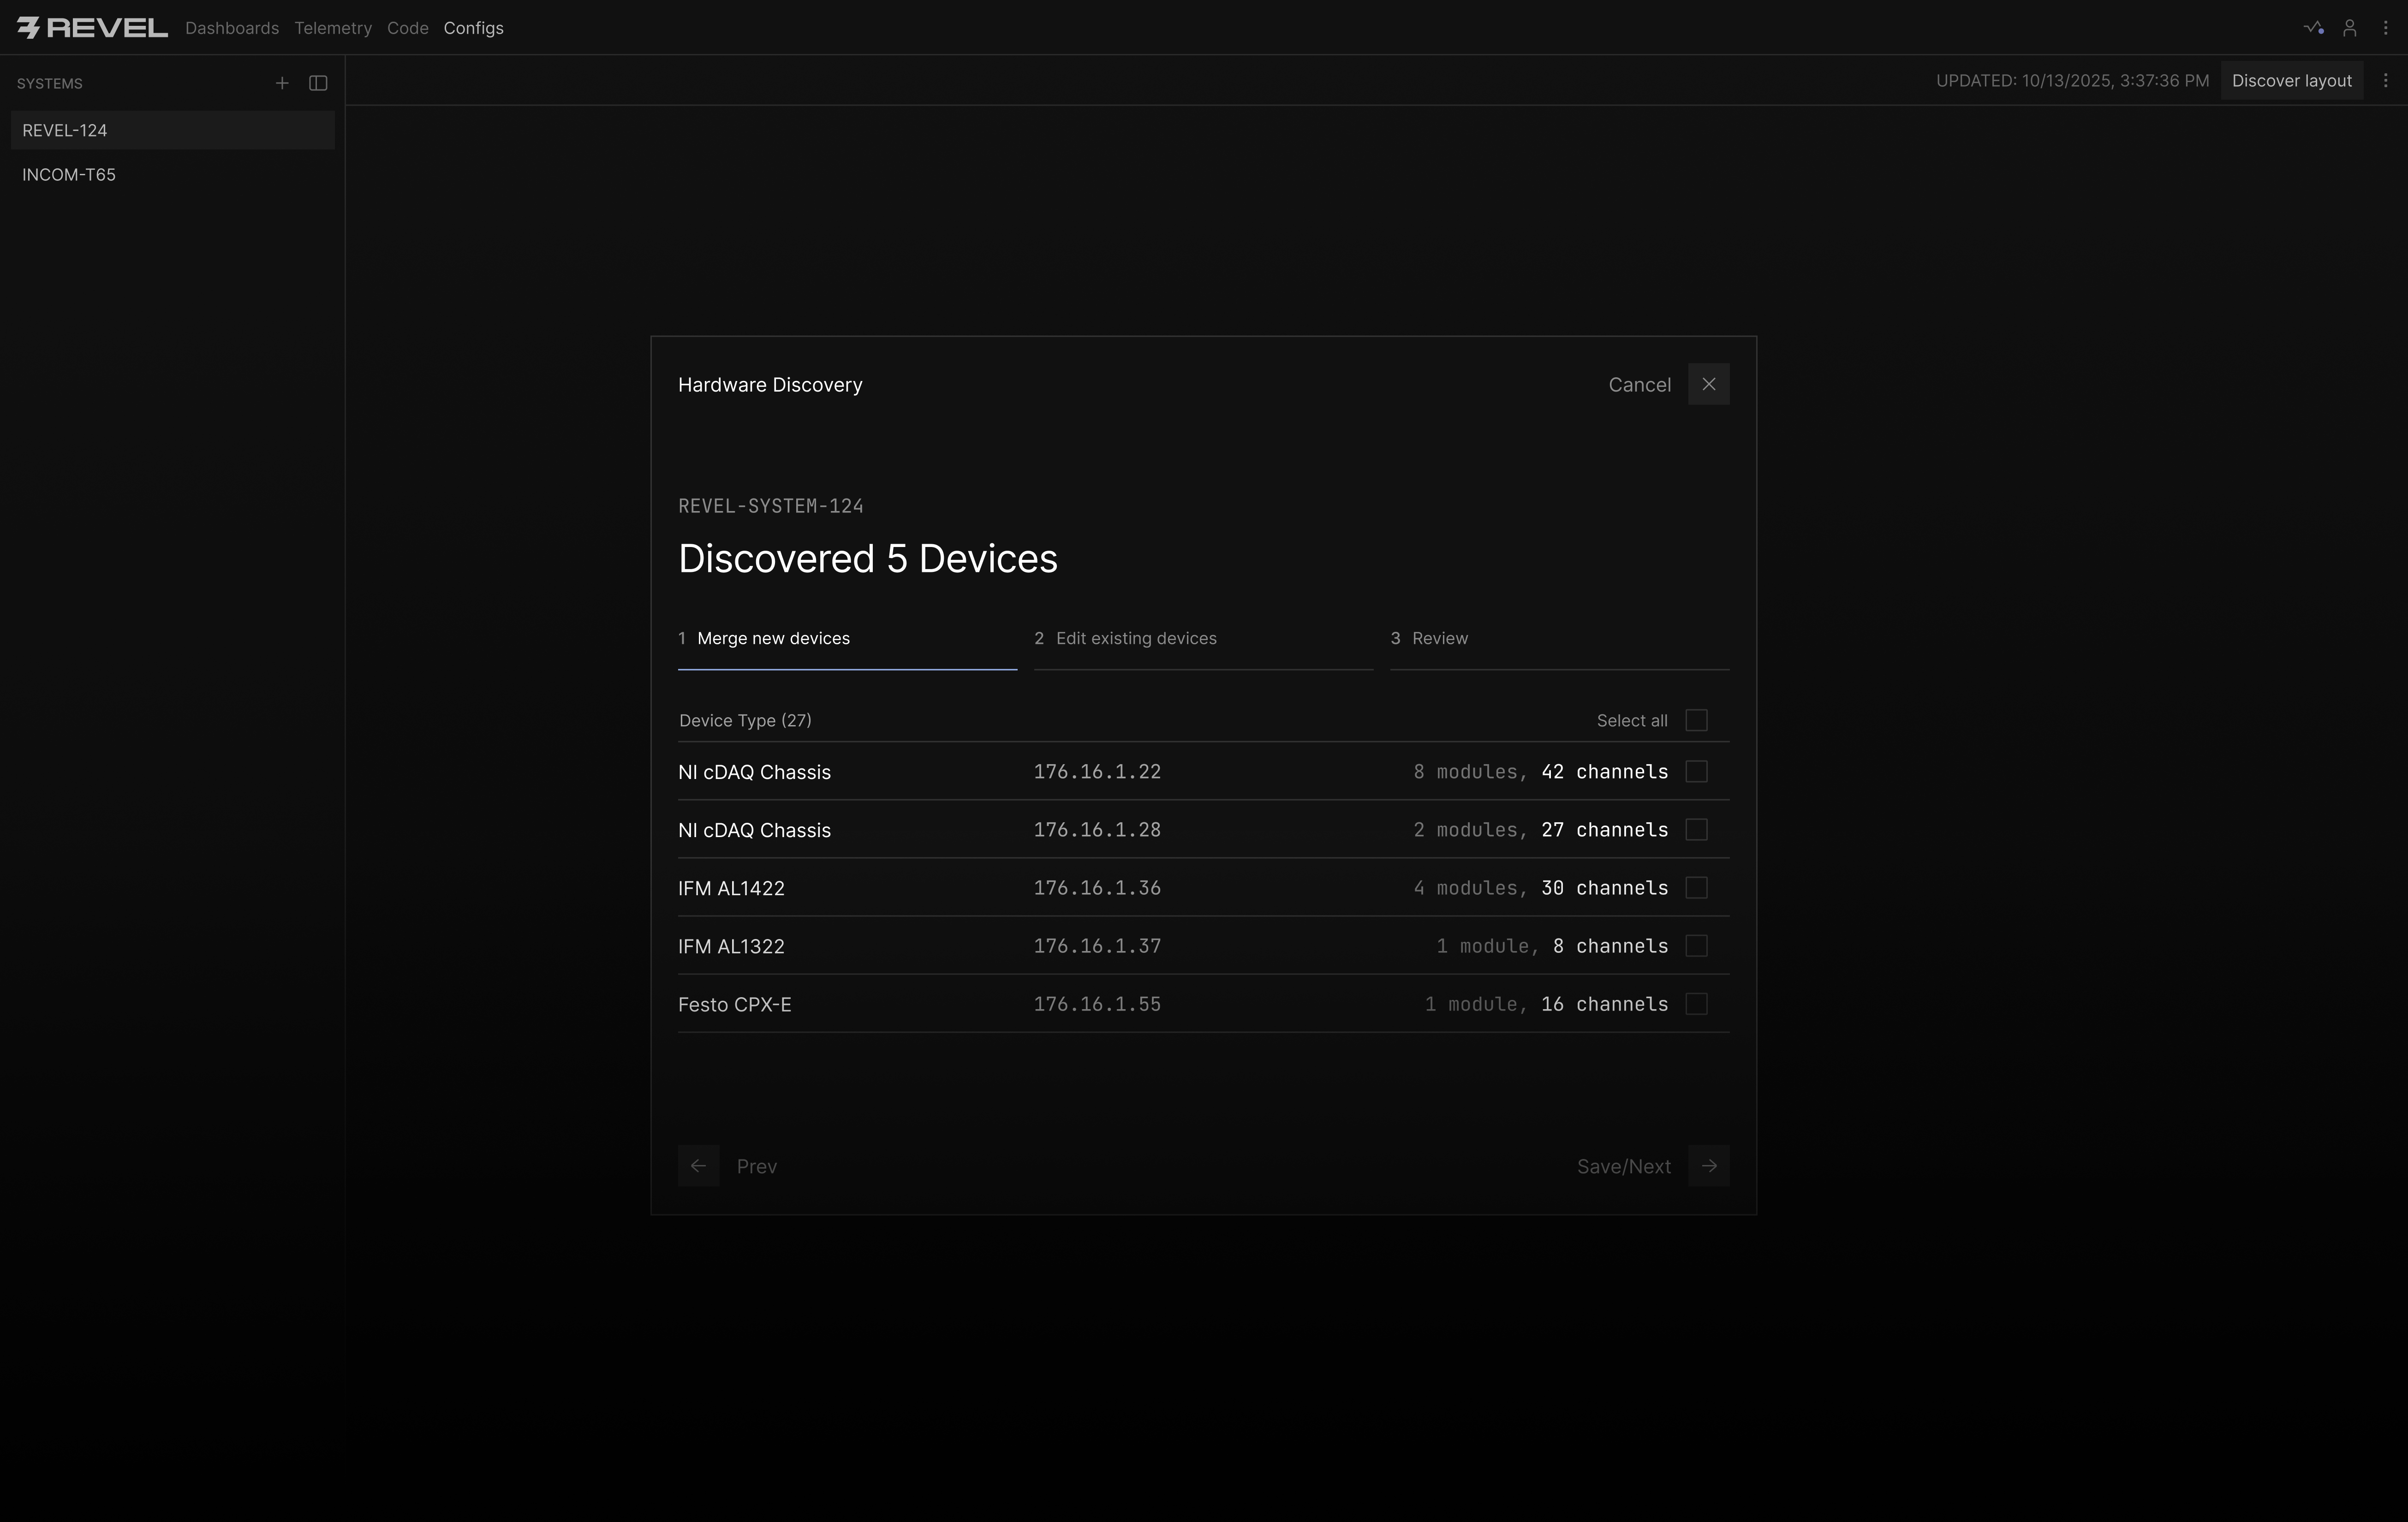Open the user profile icon
This screenshot has width=2408, height=1522.
[2350, 28]
